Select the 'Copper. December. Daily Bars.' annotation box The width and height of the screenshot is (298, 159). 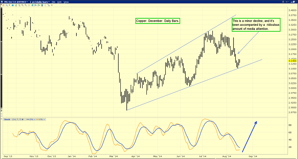tap(158, 22)
